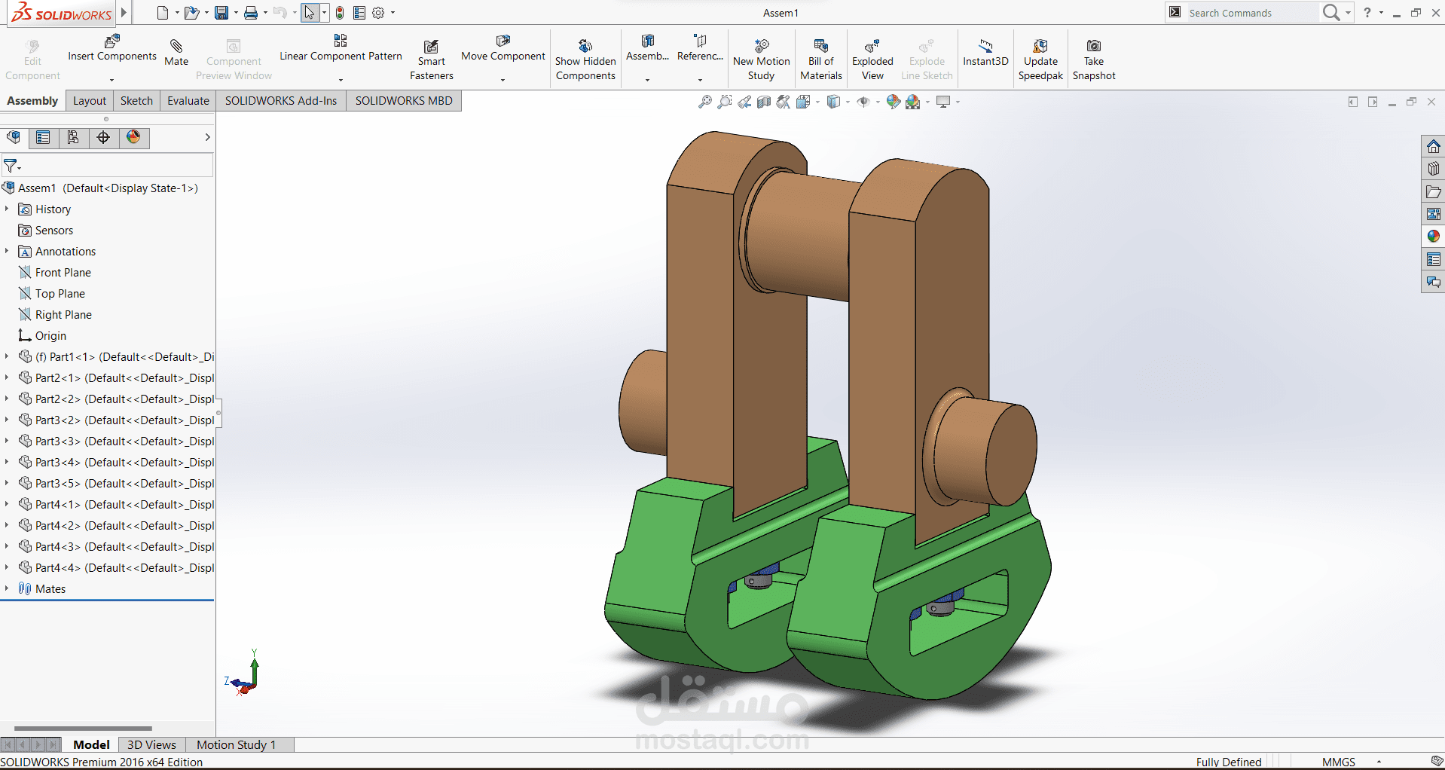Screen dimensions: 1445x770
Task: Open the Hide/Show Items eye dropdown arrow
Action: point(878,102)
